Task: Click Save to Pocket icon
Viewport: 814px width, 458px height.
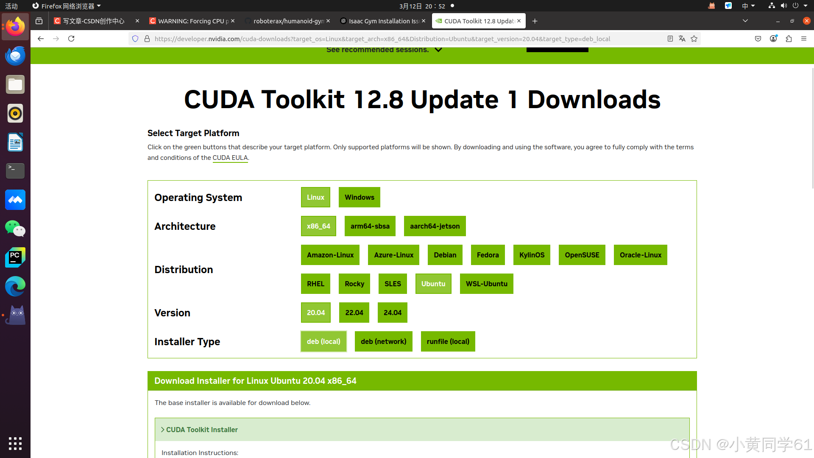Action: 758,39
